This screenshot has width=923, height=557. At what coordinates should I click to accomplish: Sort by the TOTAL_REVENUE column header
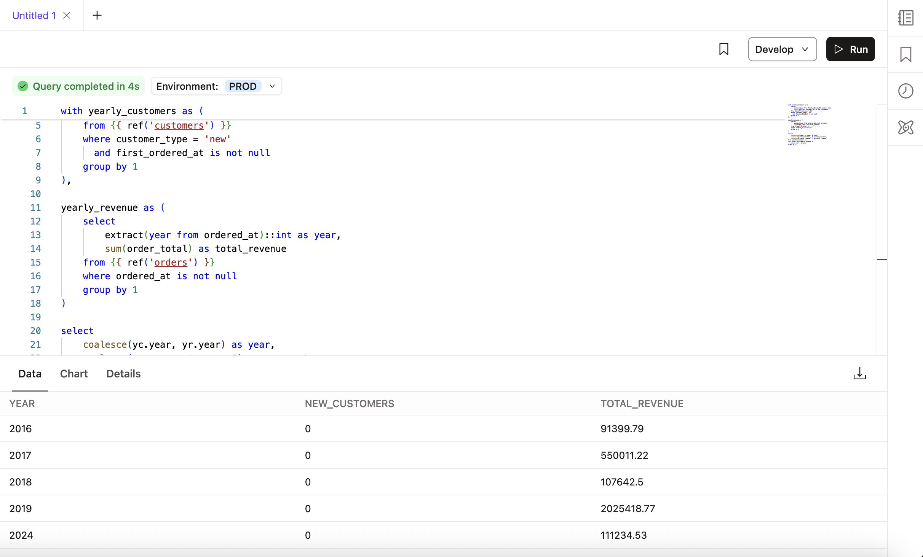point(642,404)
